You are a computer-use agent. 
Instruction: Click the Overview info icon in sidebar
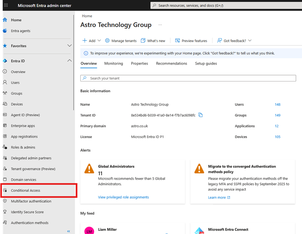pos(5,71)
